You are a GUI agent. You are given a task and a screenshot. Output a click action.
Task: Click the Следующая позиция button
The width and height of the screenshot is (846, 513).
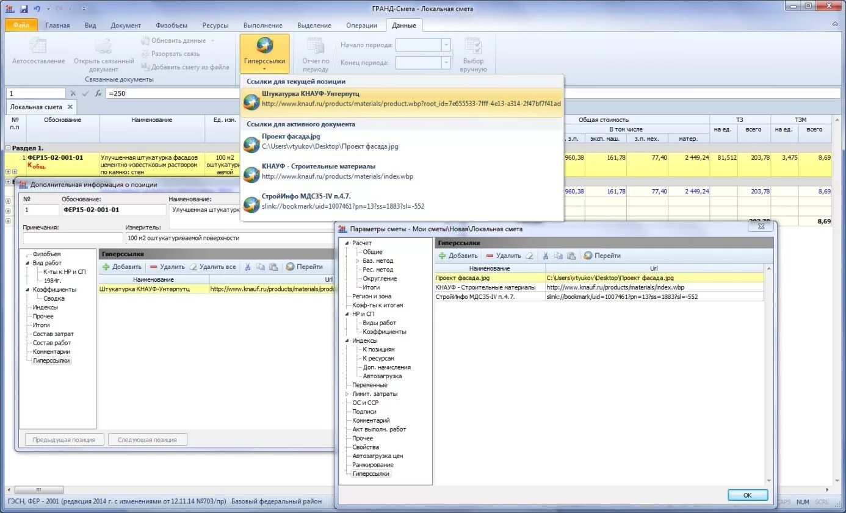147,439
